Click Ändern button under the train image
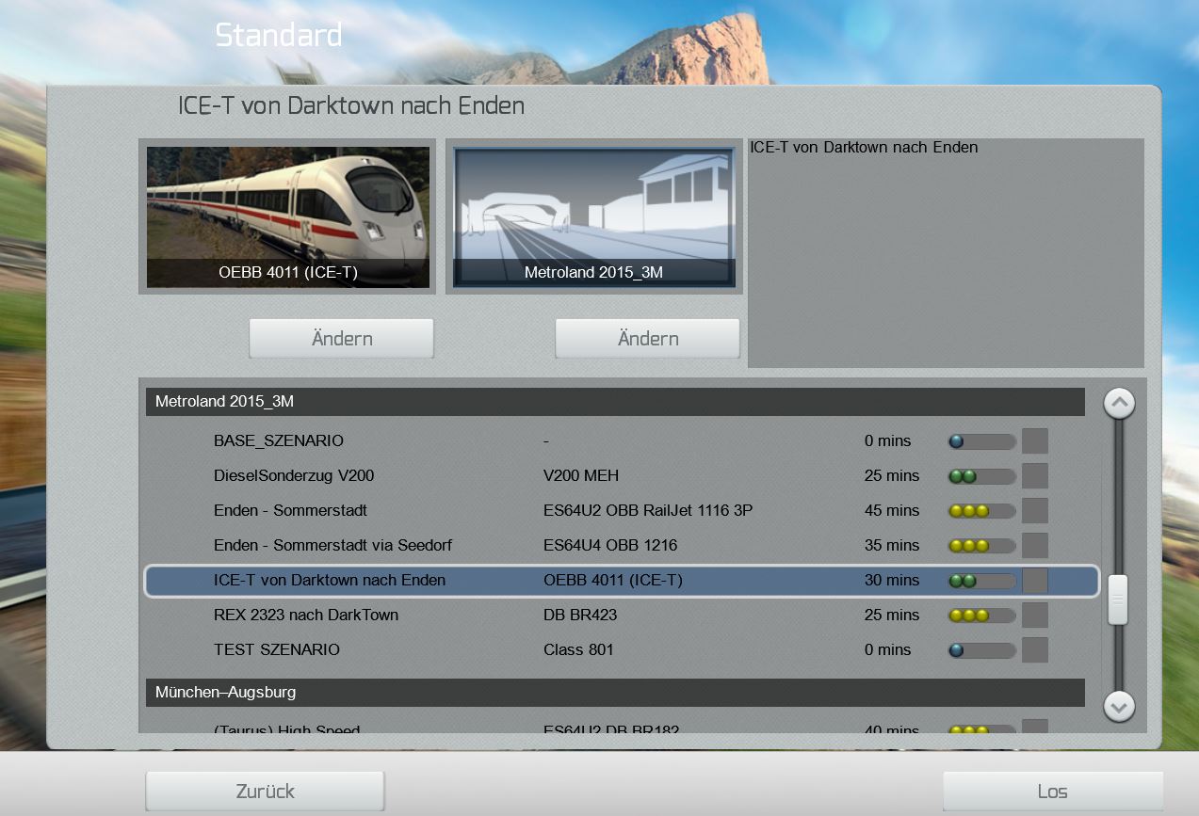 click(x=341, y=339)
